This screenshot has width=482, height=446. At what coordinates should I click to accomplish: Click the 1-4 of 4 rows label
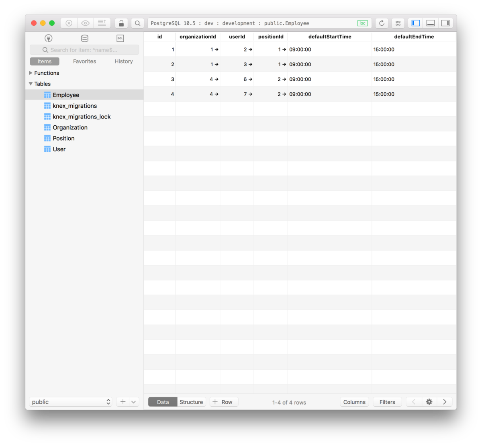pos(289,402)
